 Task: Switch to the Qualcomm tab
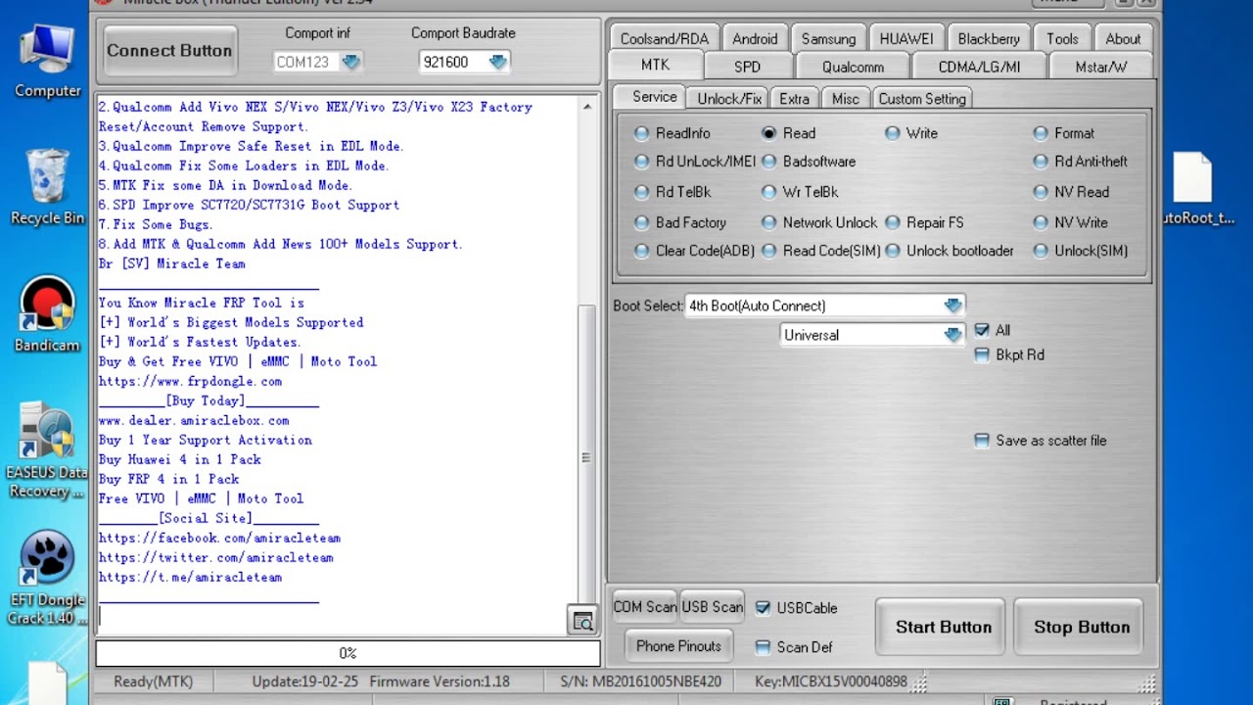click(x=853, y=67)
